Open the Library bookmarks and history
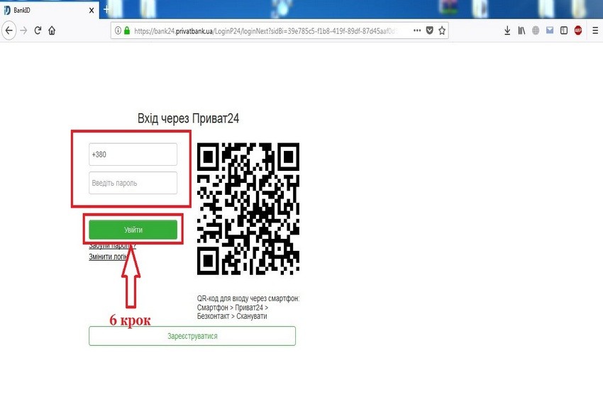The image size is (603, 404). tap(521, 30)
